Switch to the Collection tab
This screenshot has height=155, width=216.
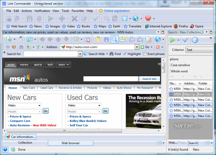25,143
